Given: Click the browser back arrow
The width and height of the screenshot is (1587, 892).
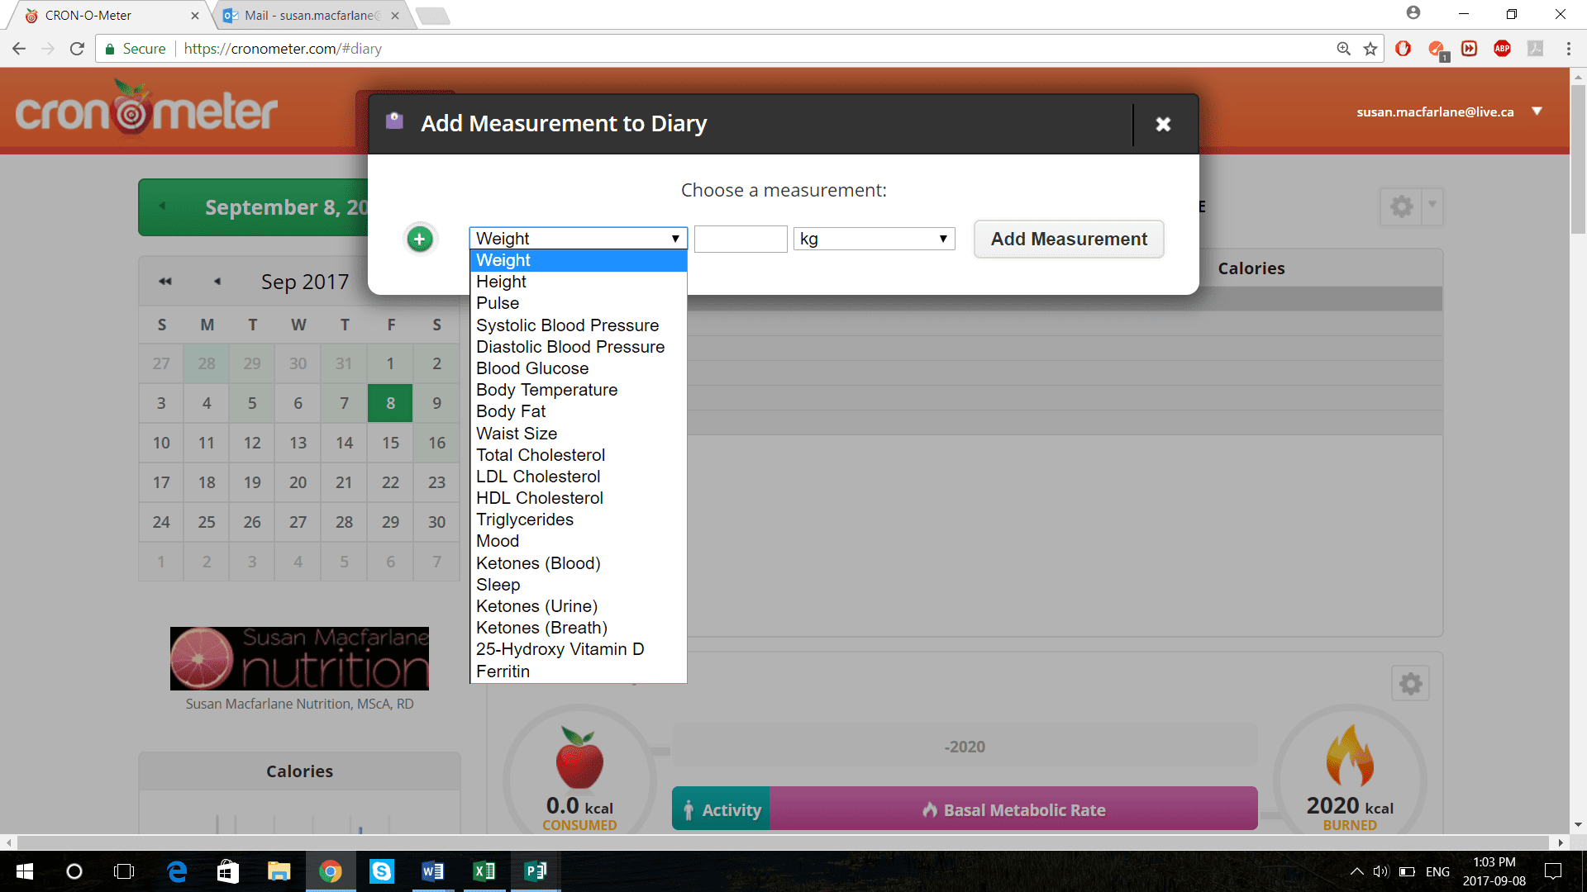Looking at the screenshot, I should click(19, 49).
